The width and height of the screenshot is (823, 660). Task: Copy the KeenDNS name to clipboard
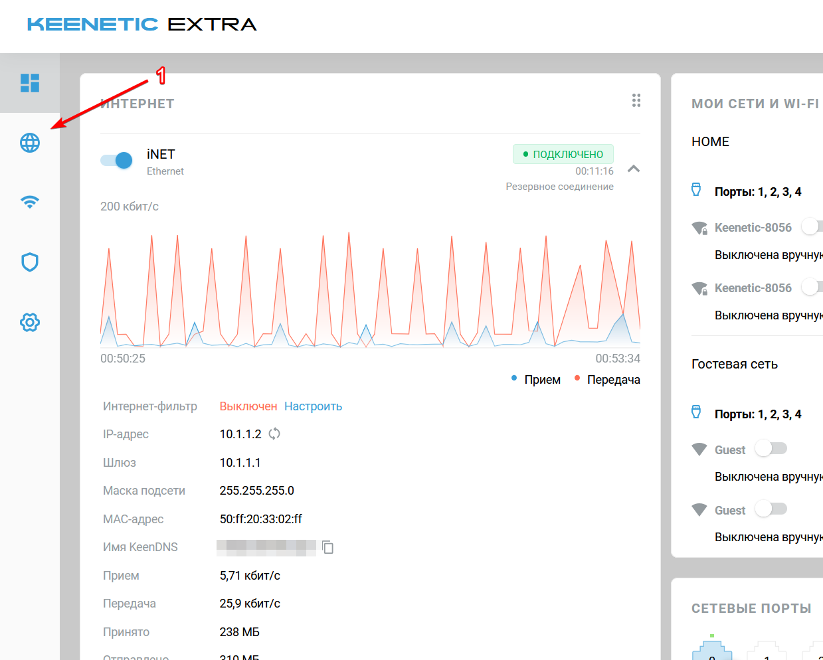[327, 547]
